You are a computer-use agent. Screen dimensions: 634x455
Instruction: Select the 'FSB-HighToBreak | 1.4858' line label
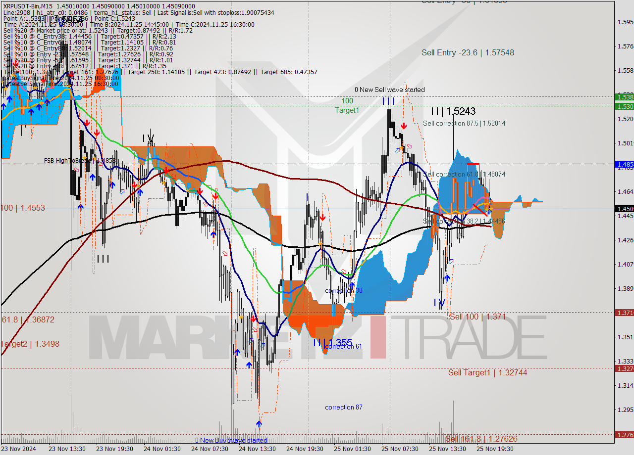(x=80, y=161)
